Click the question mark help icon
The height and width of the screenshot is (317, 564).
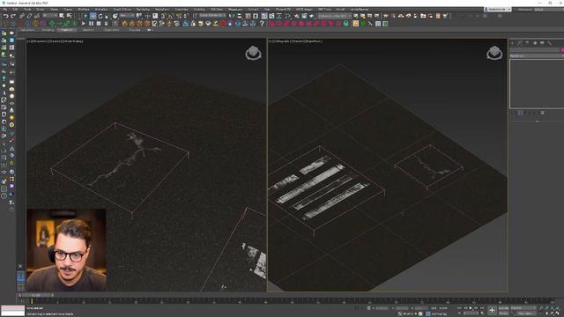click(x=262, y=24)
